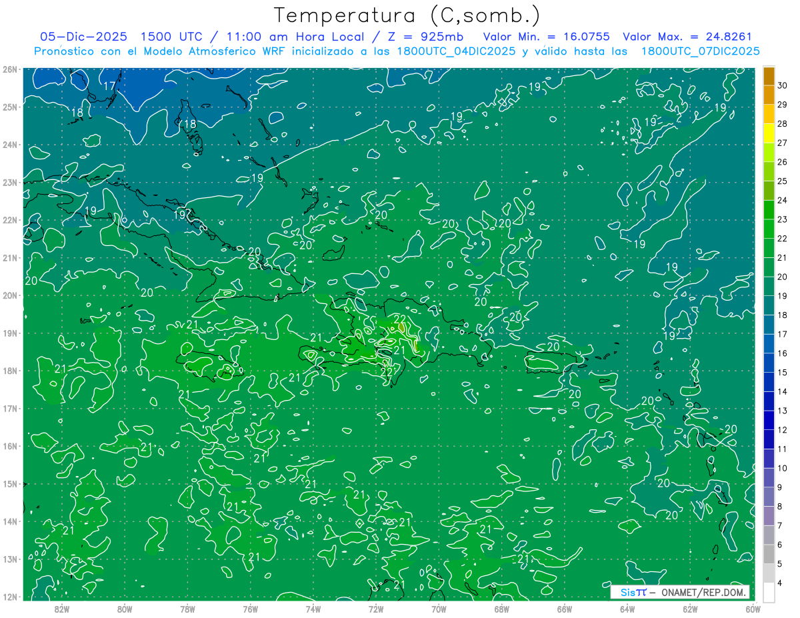Click the title "Temperatura (C,somb.)"

point(407,15)
